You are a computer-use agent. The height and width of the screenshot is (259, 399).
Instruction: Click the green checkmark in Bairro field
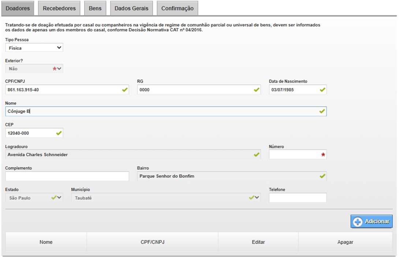coord(322,176)
